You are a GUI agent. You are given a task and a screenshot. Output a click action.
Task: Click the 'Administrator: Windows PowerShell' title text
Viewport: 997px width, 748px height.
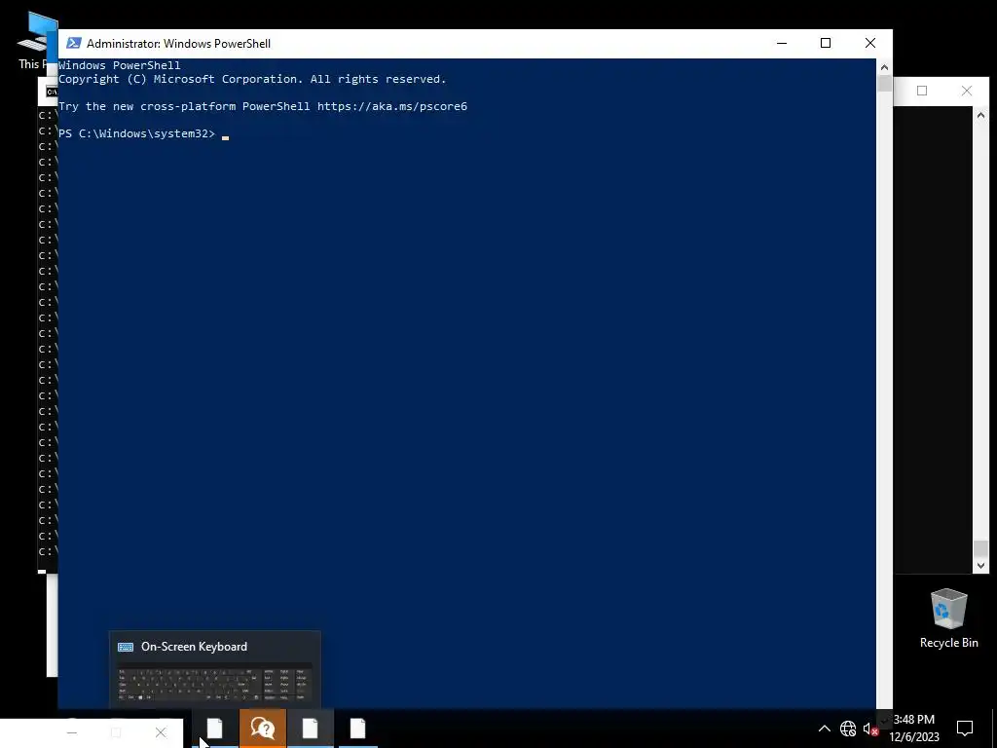click(179, 43)
